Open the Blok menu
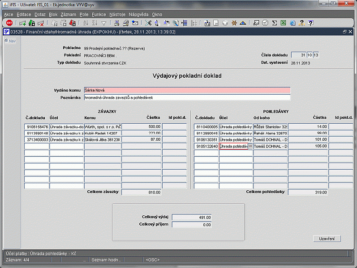 pos(53,15)
